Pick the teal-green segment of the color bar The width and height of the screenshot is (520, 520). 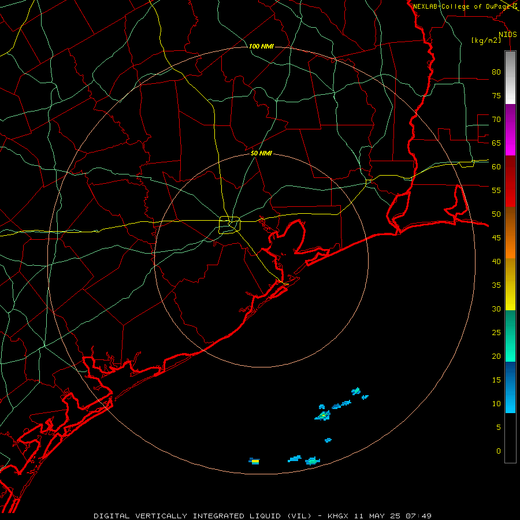point(510,336)
